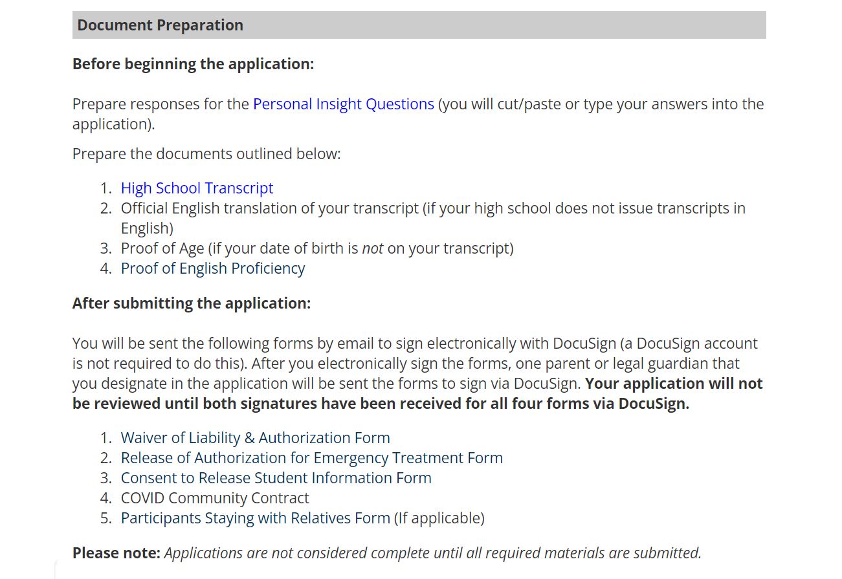Open the Proof of English Proficiency link
Screen dimensions: 842x579
coord(212,268)
